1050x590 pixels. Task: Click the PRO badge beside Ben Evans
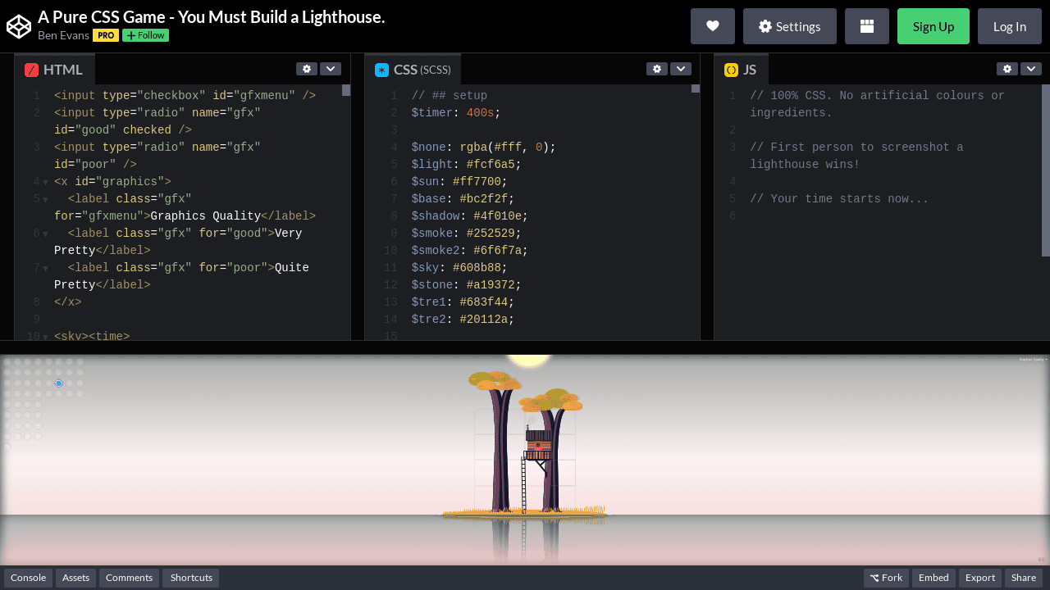[x=106, y=35]
